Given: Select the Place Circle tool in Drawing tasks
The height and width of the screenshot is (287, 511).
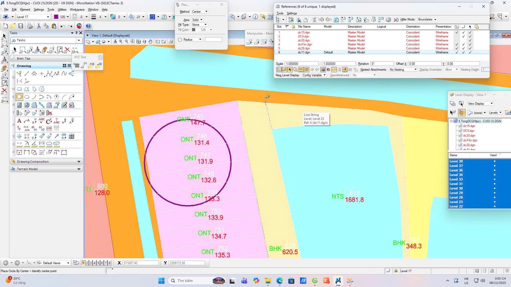Looking at the screenshot, I should pos(19,97).
